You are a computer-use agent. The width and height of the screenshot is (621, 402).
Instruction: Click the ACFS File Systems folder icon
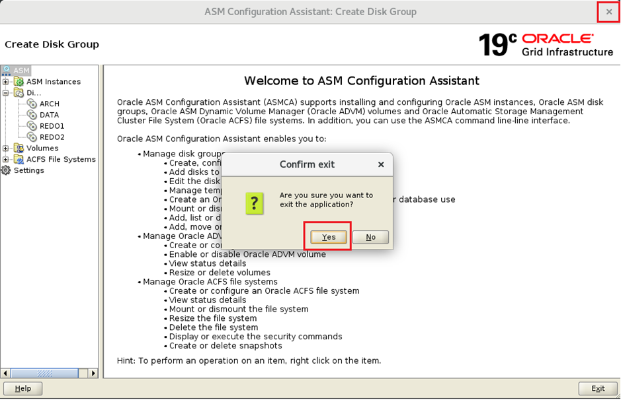point(19,159)
